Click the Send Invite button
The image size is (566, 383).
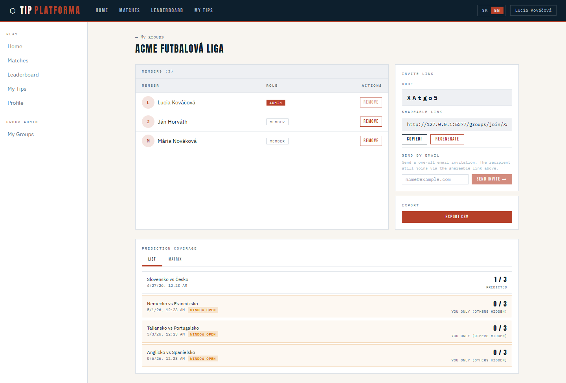coord(491,179)
